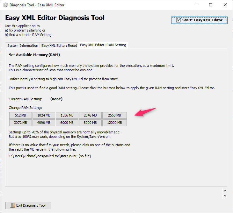Apply the 1024 MB RAM setting
This screenshot has height=213, width=233.
[x=43, y=115]
